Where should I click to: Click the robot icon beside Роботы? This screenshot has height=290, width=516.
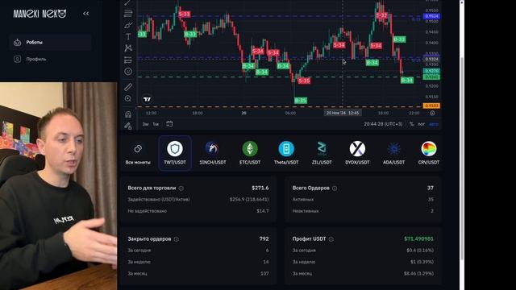click(18, 42)
